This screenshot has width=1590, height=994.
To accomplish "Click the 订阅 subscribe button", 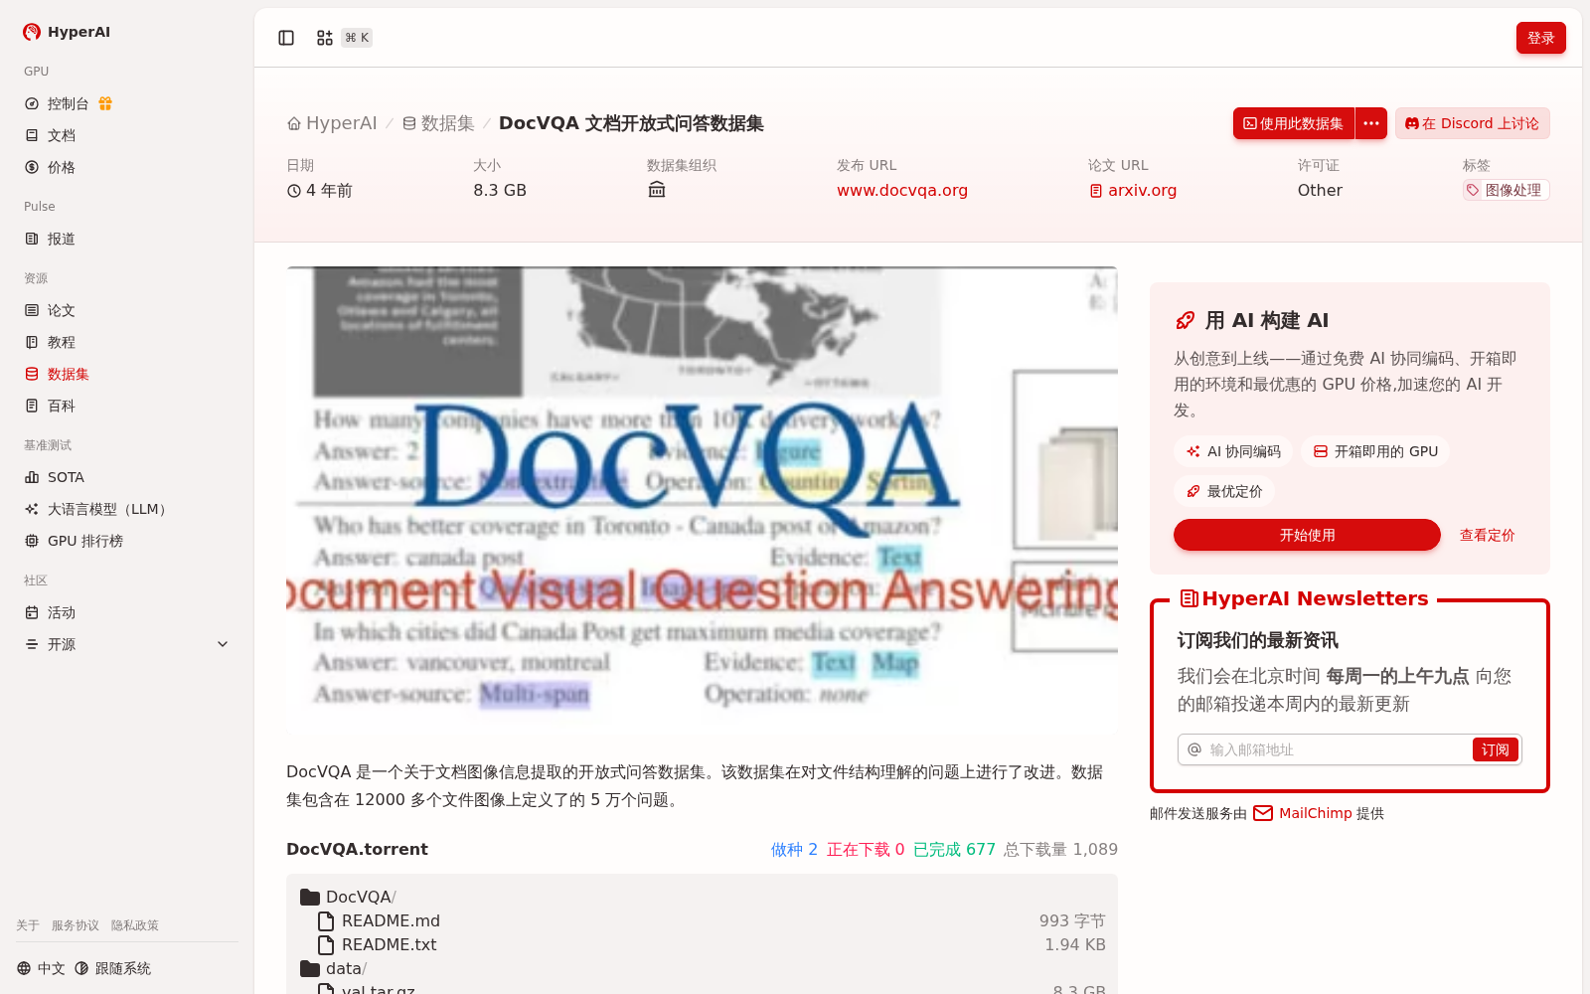I will coord(1495,749).
